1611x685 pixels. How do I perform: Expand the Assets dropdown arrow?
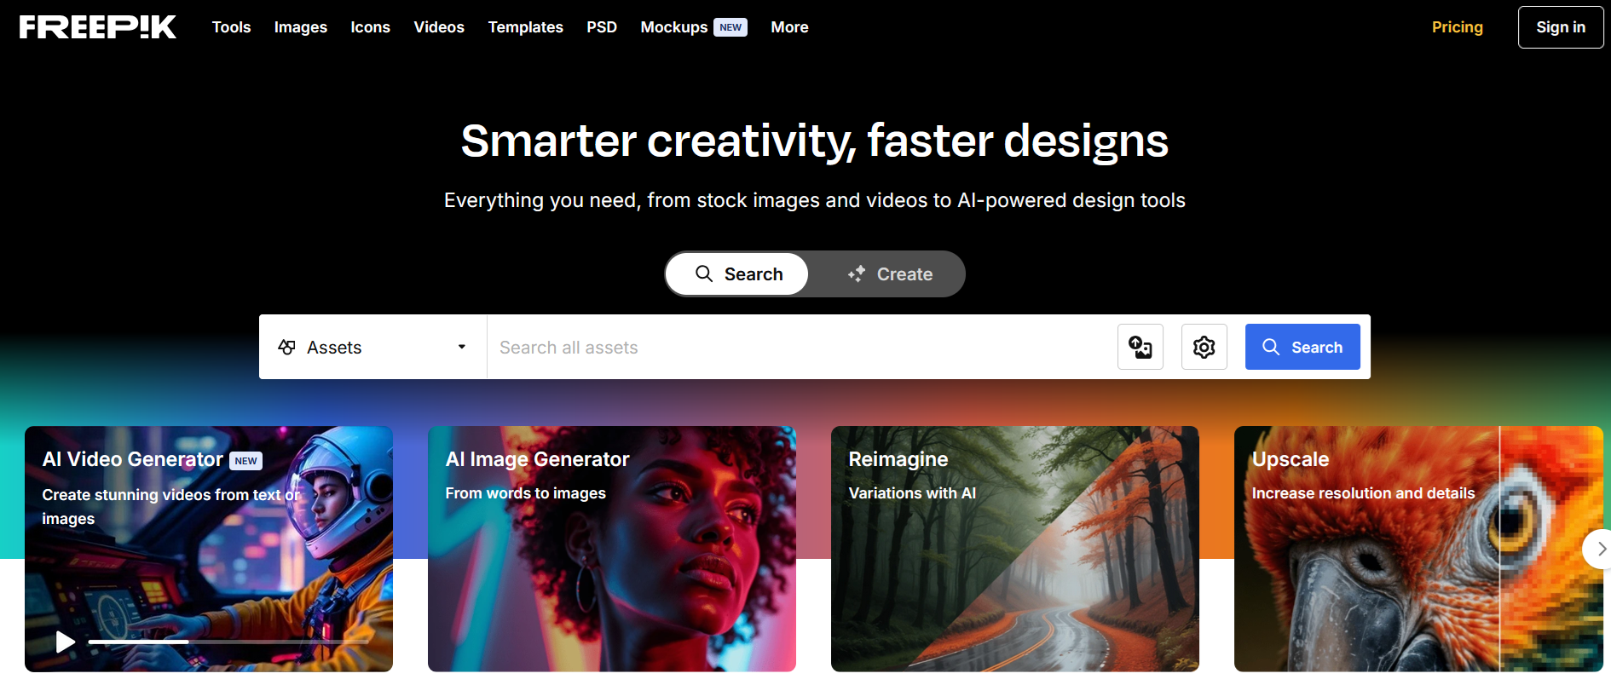pos(462,347)
